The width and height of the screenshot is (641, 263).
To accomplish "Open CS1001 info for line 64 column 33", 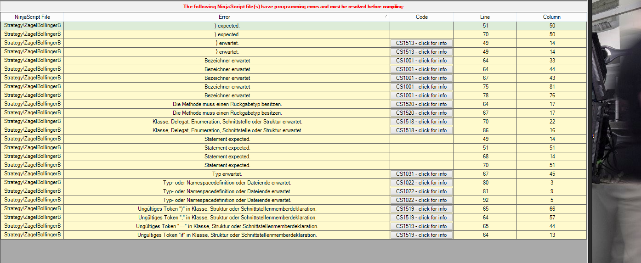I will pos(421,61).
